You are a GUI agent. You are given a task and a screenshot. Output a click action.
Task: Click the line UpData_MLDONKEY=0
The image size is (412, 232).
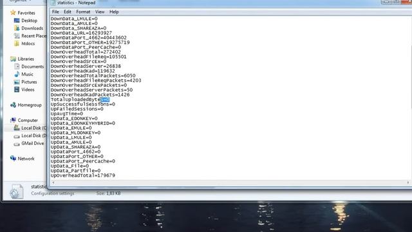(75, 133)
